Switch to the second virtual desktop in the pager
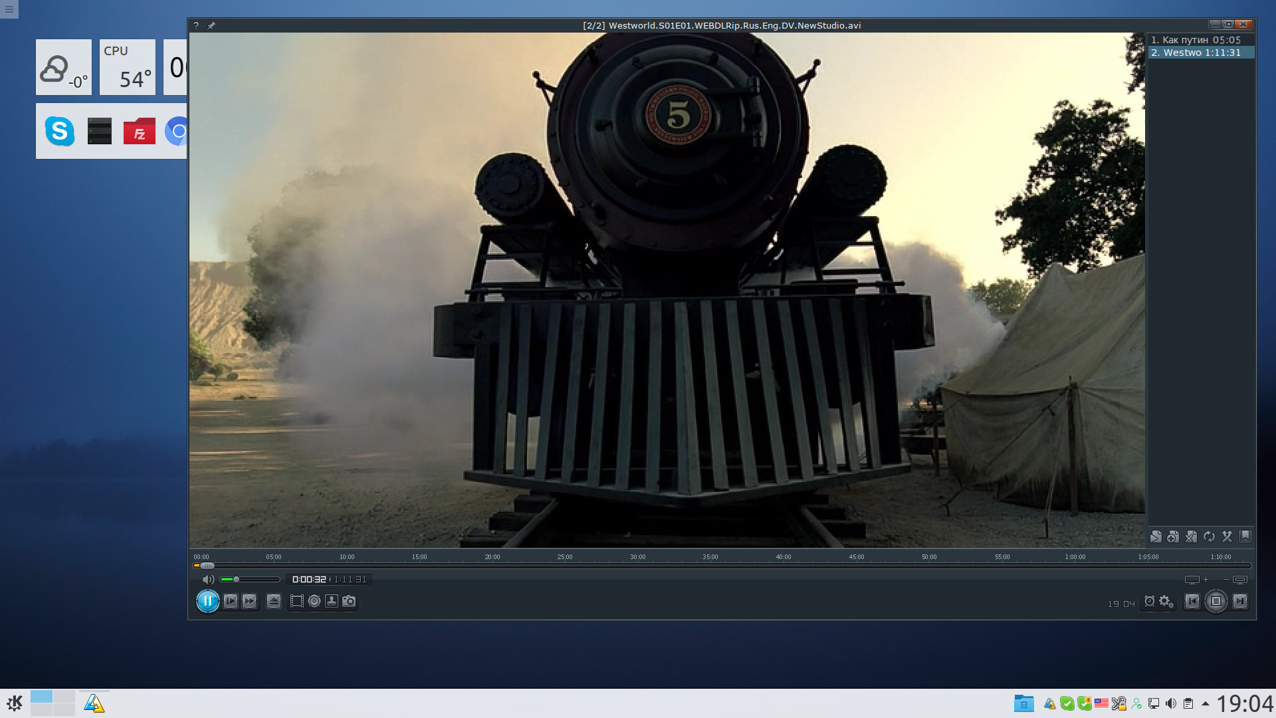The width and height of the screenshot is (1276, 718). (64, 697)
